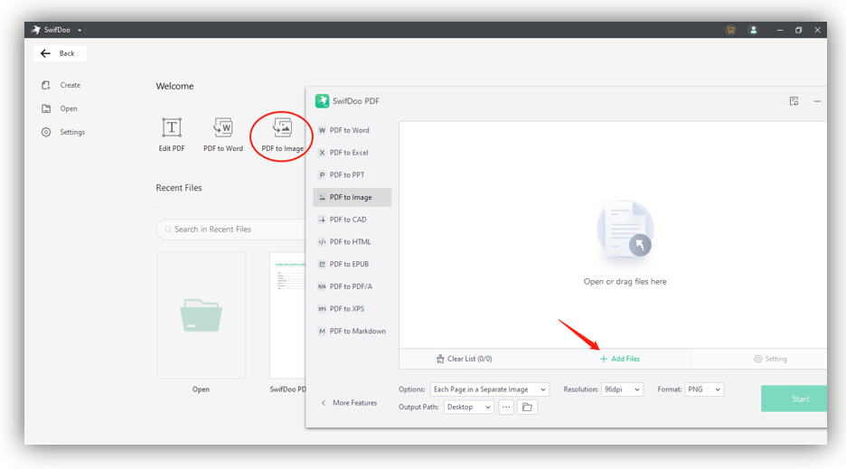Click the 'Open or drag files here' text

point(625,282)
